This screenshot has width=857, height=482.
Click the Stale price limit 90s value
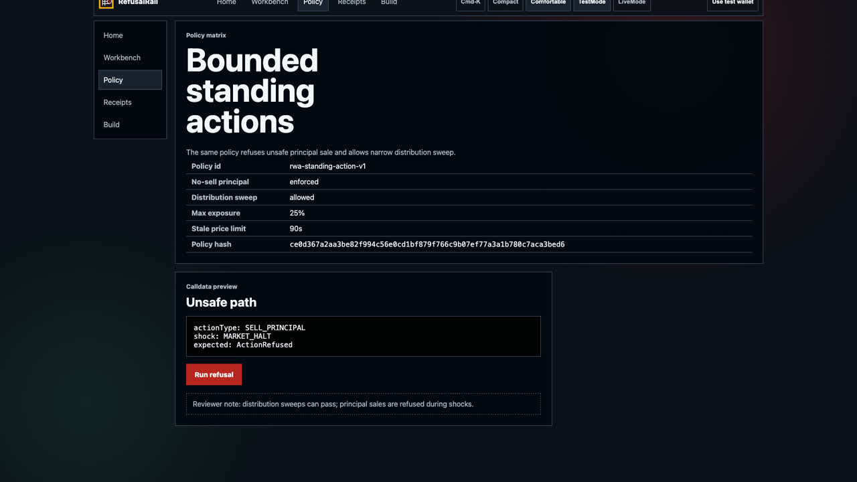click(296, 229)
